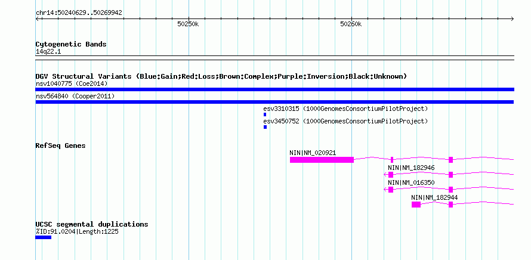Select the large NIN NM_020921 exon block

click(x=322, y=160)
